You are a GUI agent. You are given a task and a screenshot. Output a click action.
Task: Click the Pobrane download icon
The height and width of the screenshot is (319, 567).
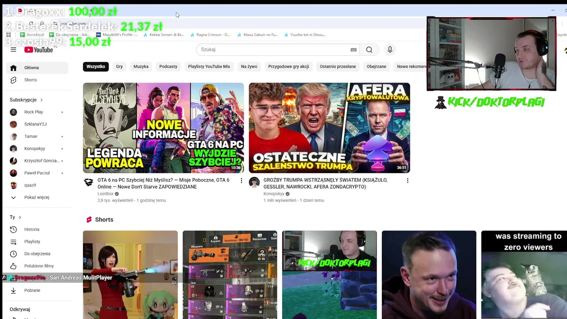pos(13,290)
